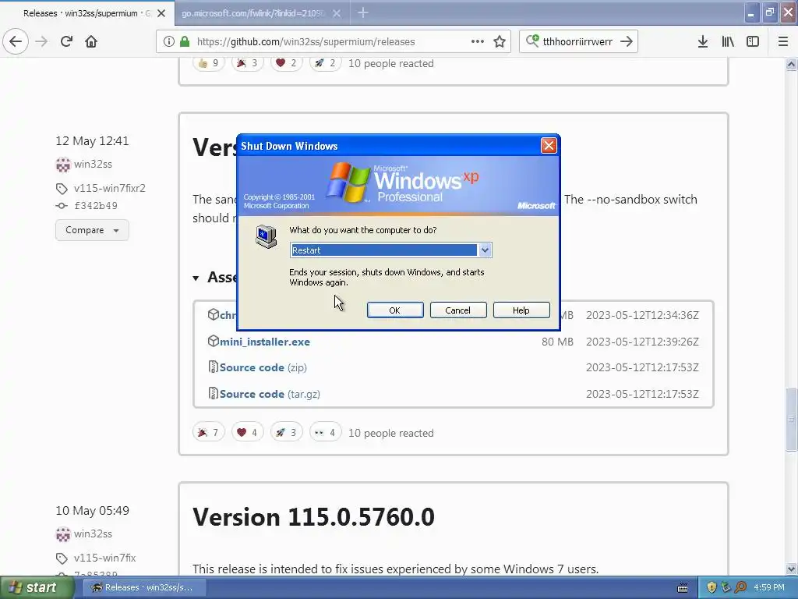
Task: Download mini_installer.exe
Action: tap(265, 342)
